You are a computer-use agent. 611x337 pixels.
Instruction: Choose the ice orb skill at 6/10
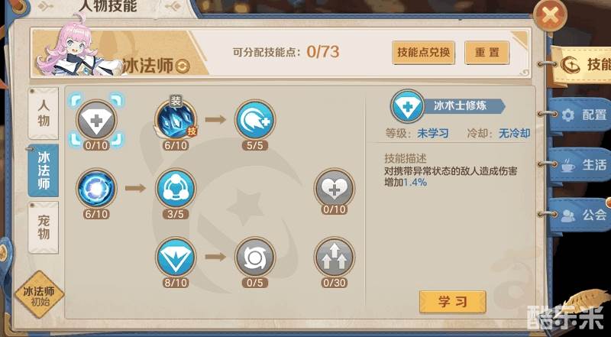(96, 189)
